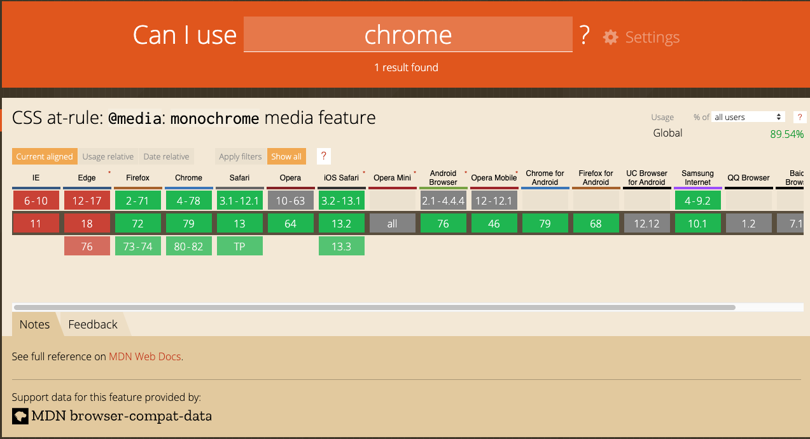Viewport: 810px width, 439px height.
Task: Select the Current aligned view
Action: (45, 156)
